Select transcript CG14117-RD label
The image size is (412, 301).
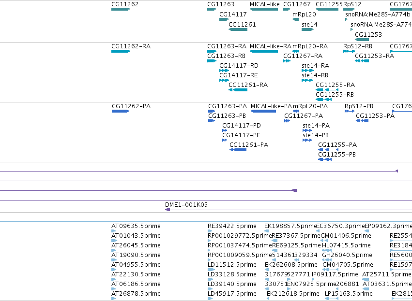pyautogui.click(x=239, y=66)
